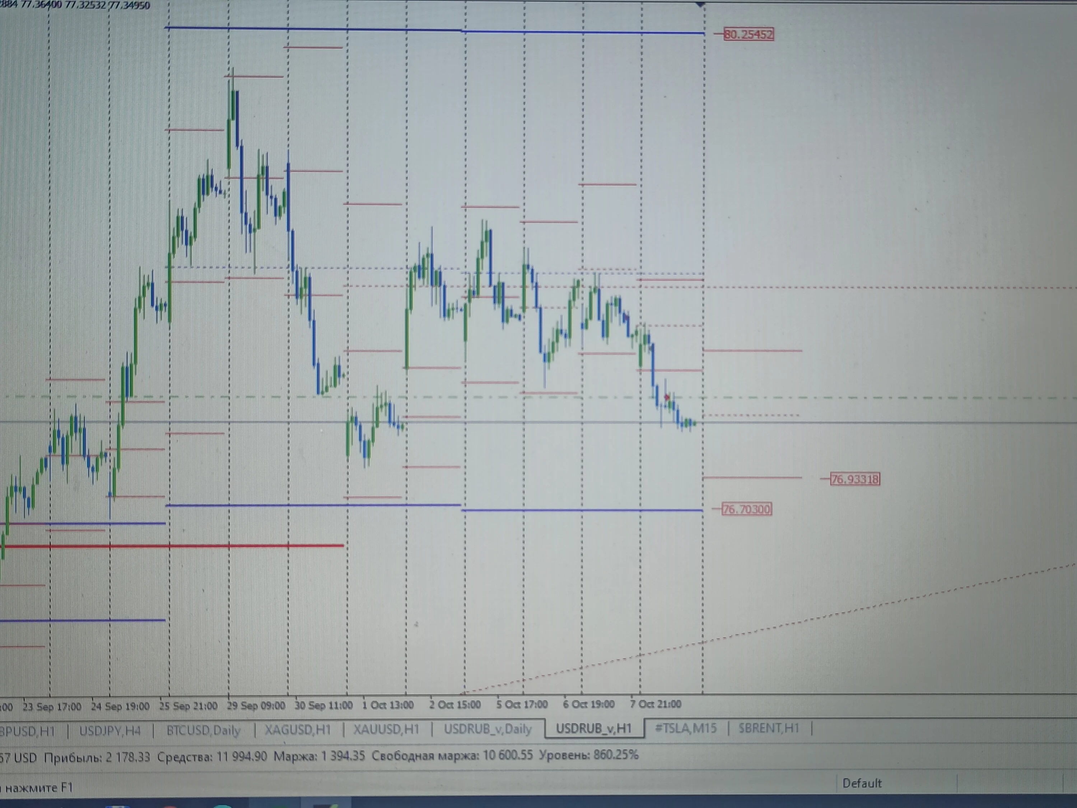Image resolution: width=1077 pixels, height=808 pixels.
Task: Open the USDRUB_v,Daily chart tab
Action: pos(488,729)
